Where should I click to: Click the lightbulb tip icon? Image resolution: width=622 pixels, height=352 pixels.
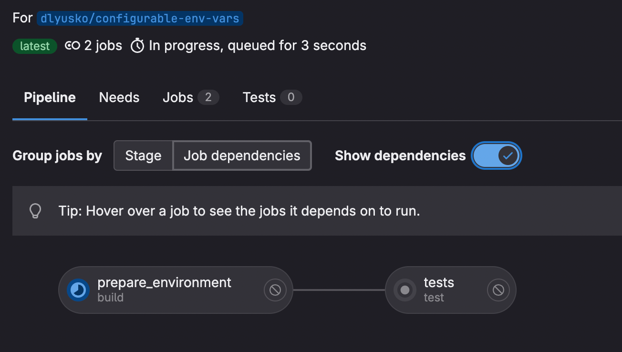[x=35, y=211]
